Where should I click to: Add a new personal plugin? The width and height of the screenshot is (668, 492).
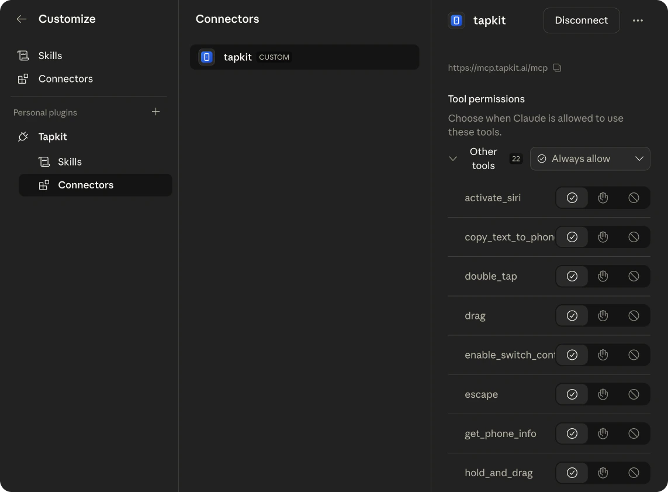155,112
